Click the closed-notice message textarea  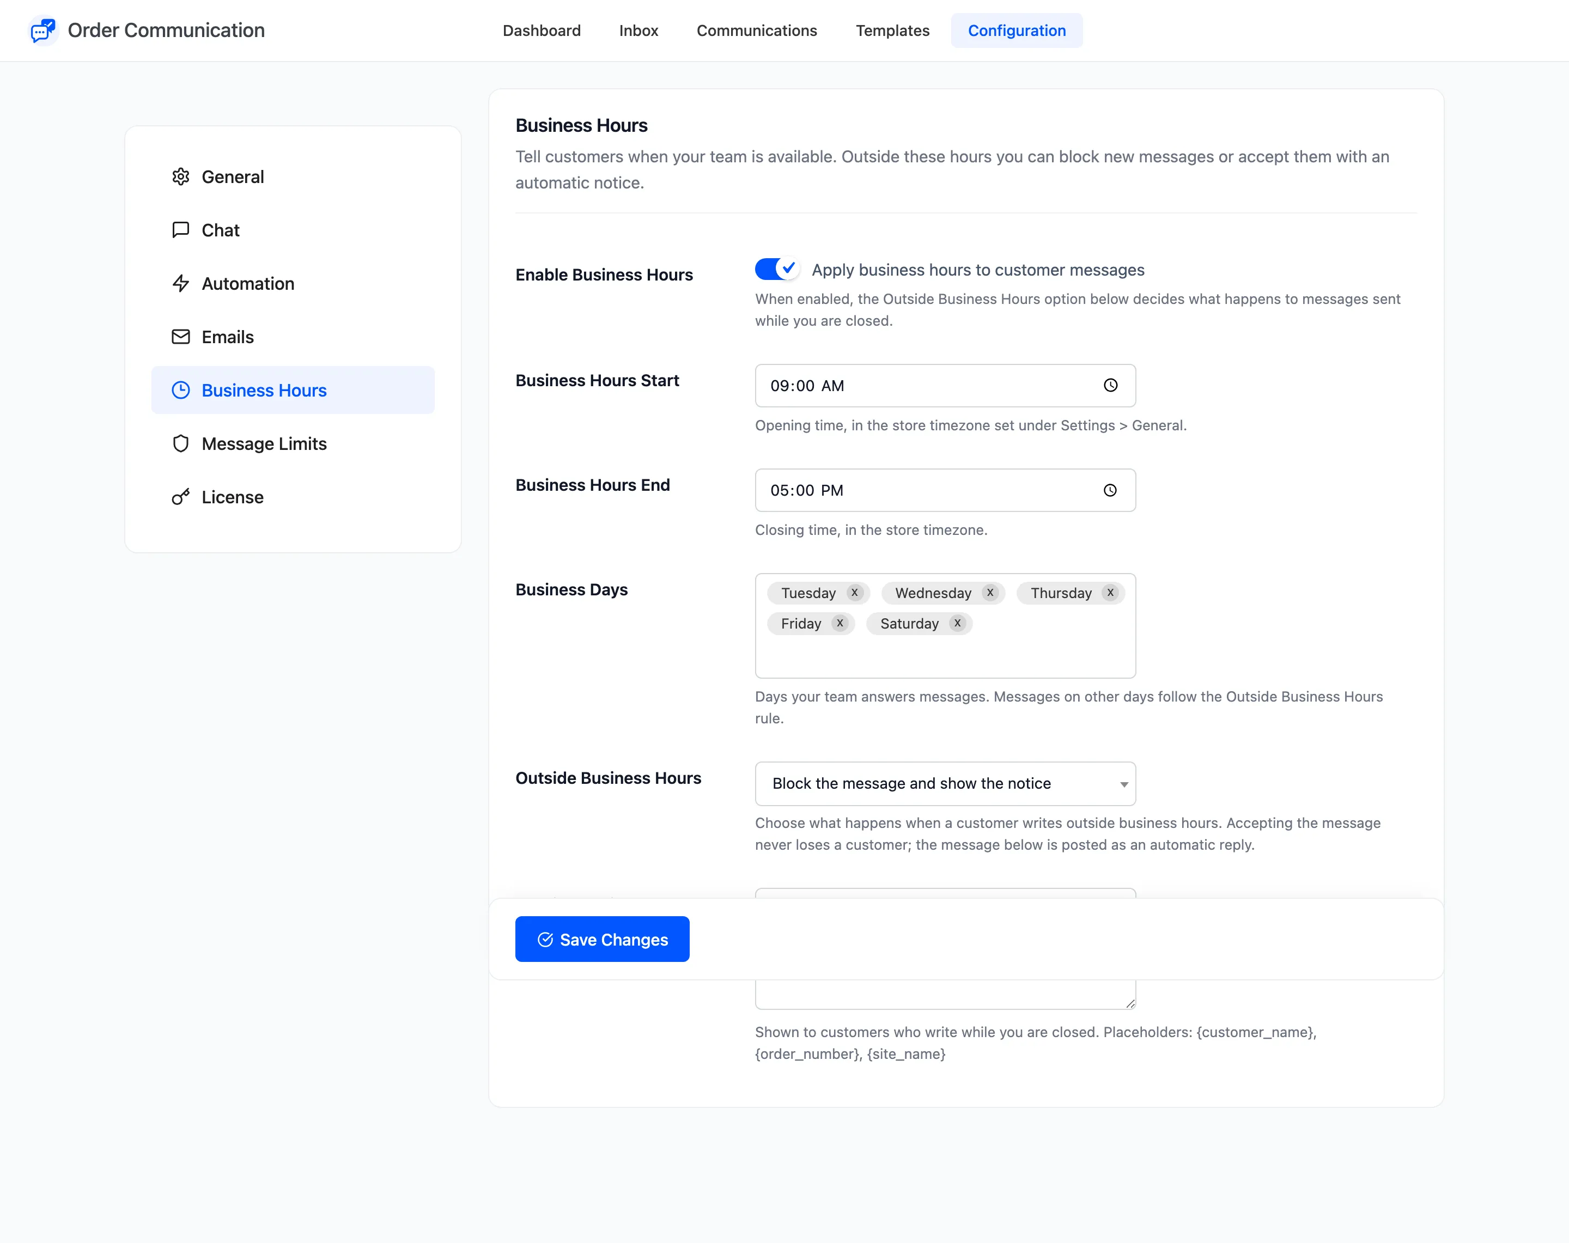945,994
